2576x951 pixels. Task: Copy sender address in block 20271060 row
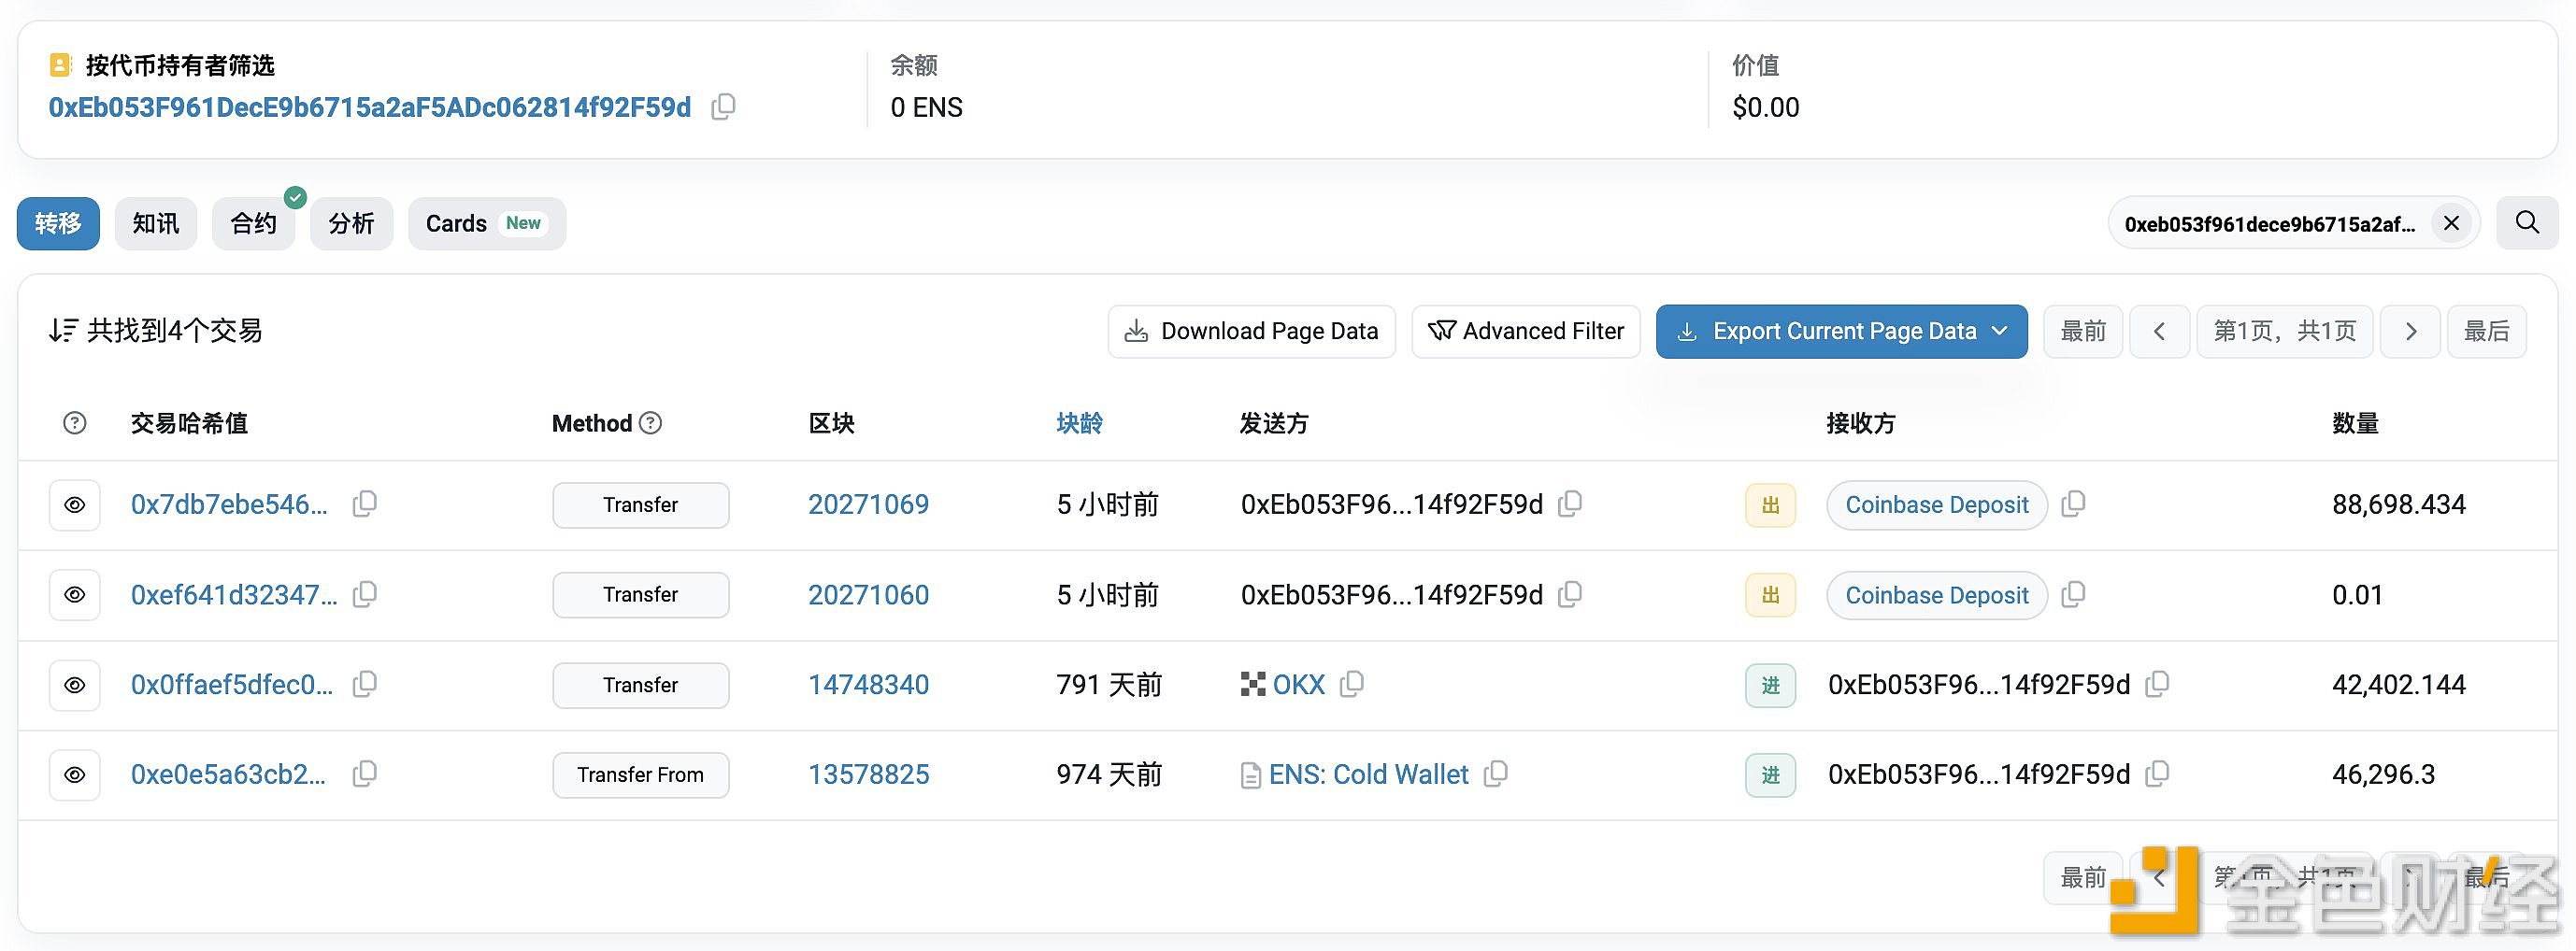tap(1570, 593)
